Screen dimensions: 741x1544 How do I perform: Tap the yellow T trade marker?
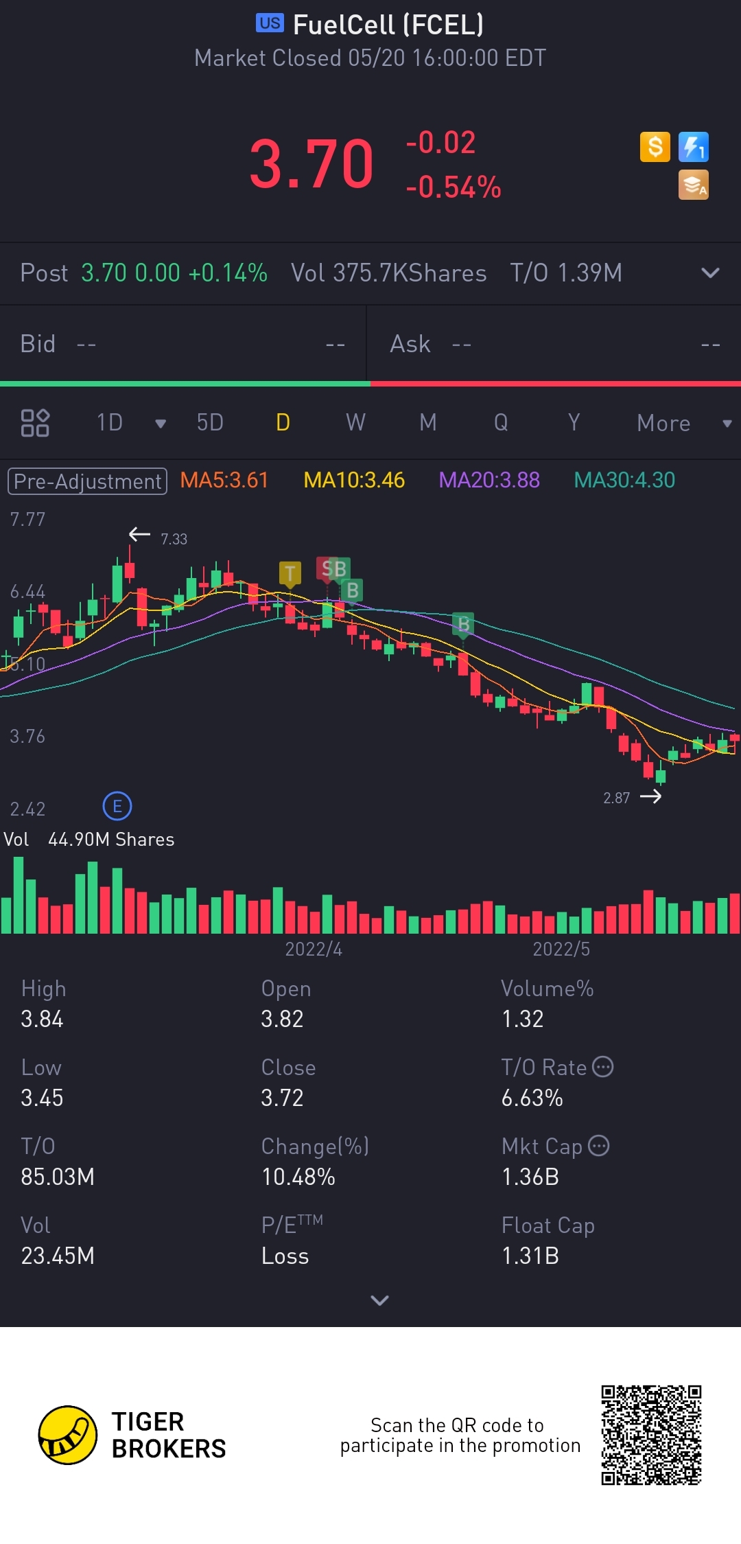click(x=290, y=573)
